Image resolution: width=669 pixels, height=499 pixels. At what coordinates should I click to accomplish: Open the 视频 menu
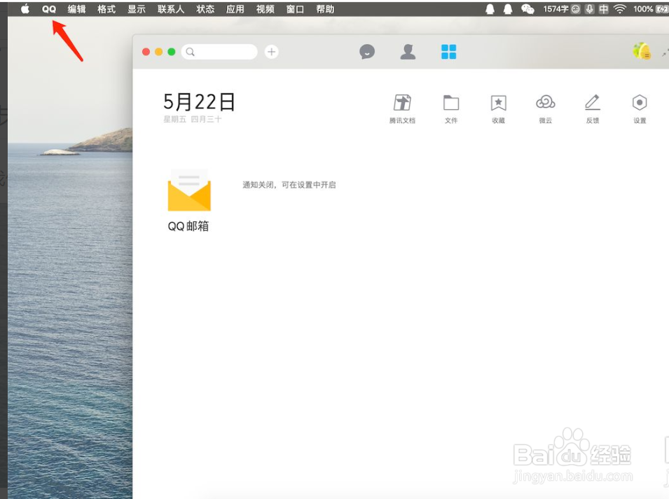click(265, 9)
